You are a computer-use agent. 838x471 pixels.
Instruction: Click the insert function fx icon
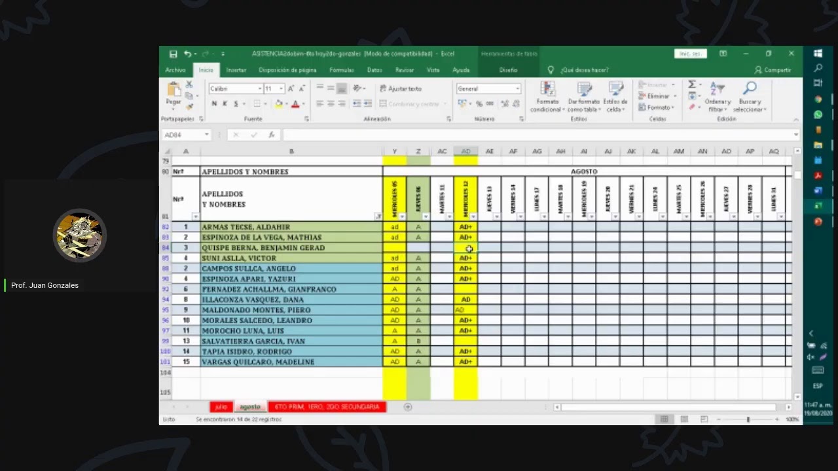[x=271, y=135]
